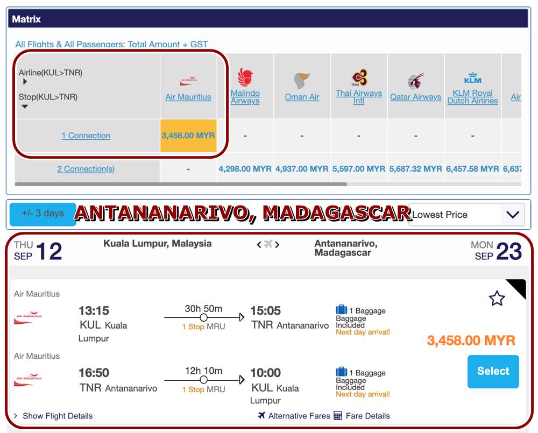Open the Air Mauritius airline link
538x433 pixels.
(188, 97)
